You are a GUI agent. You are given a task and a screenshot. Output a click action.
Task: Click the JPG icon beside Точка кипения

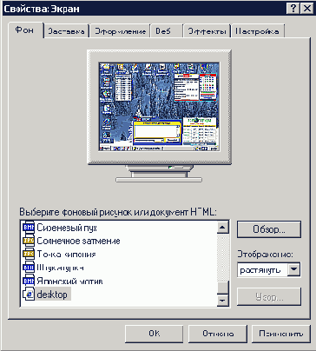[29, 254]
